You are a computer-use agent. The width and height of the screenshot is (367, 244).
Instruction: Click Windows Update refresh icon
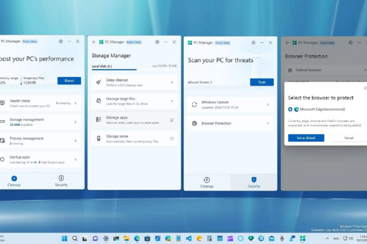pyautogui.click(x=195, y=105)
